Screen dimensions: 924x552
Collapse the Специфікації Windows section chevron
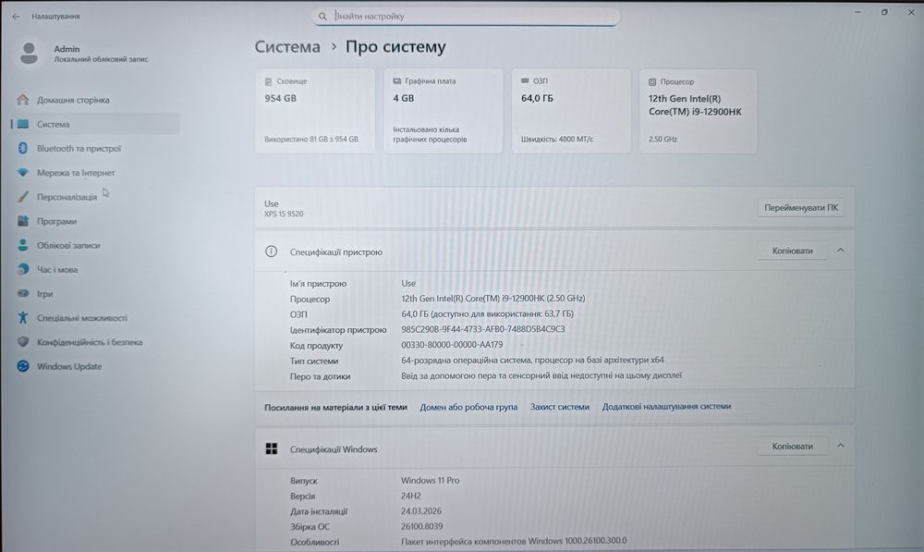pos(840,446)
